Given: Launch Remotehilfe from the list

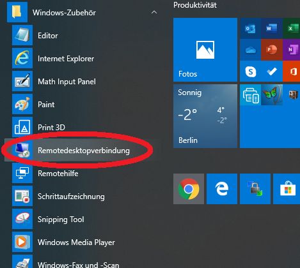Looking at the screenshot, I should (x=58, y=174).
